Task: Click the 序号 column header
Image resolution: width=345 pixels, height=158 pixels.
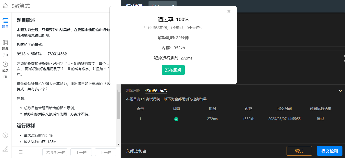Action: click(140, 109)
